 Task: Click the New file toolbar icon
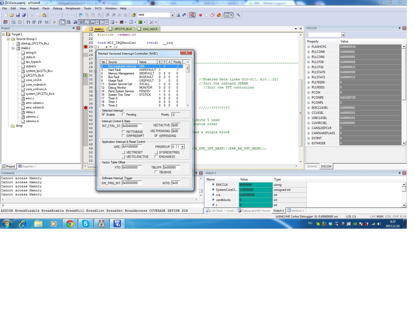(5, 15)
